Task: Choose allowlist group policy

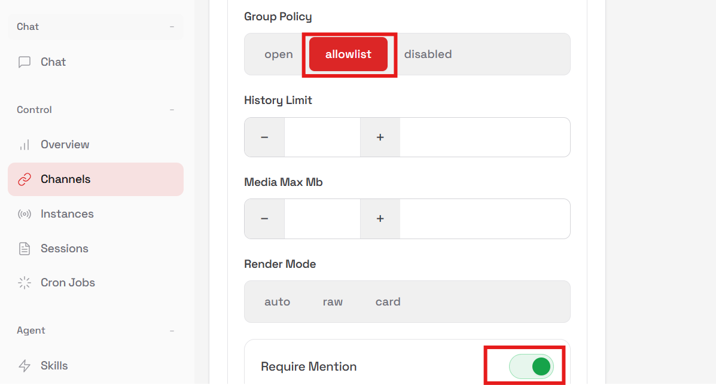Action: [x=348, y=54]
